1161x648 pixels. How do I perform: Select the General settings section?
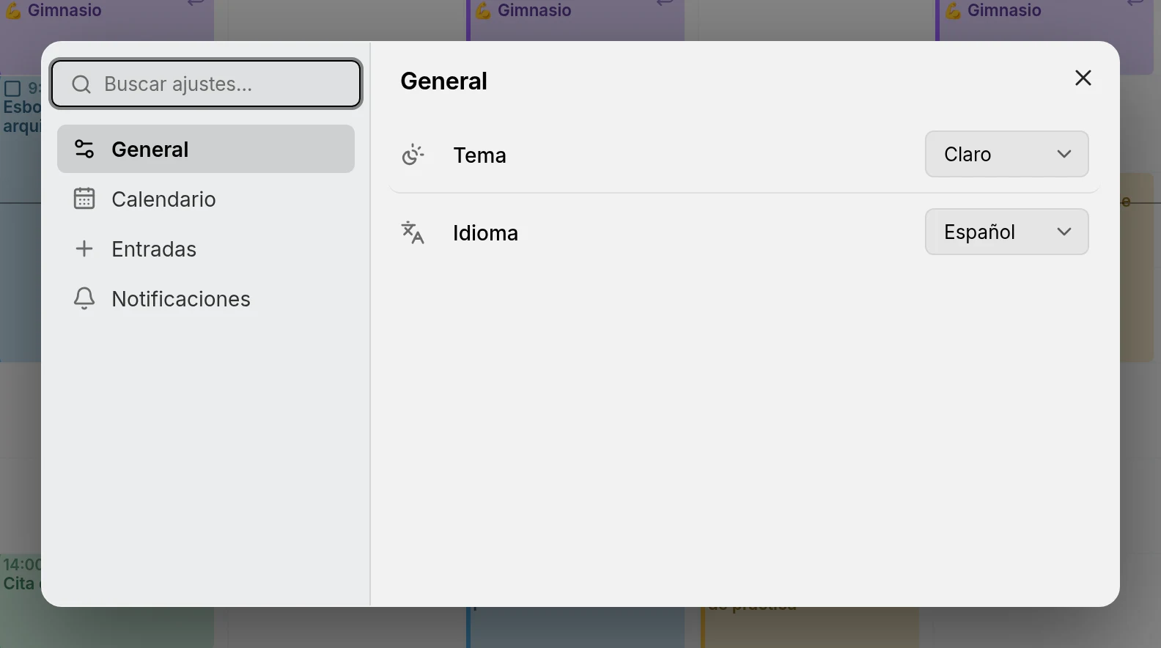click(x=206, y=149)
